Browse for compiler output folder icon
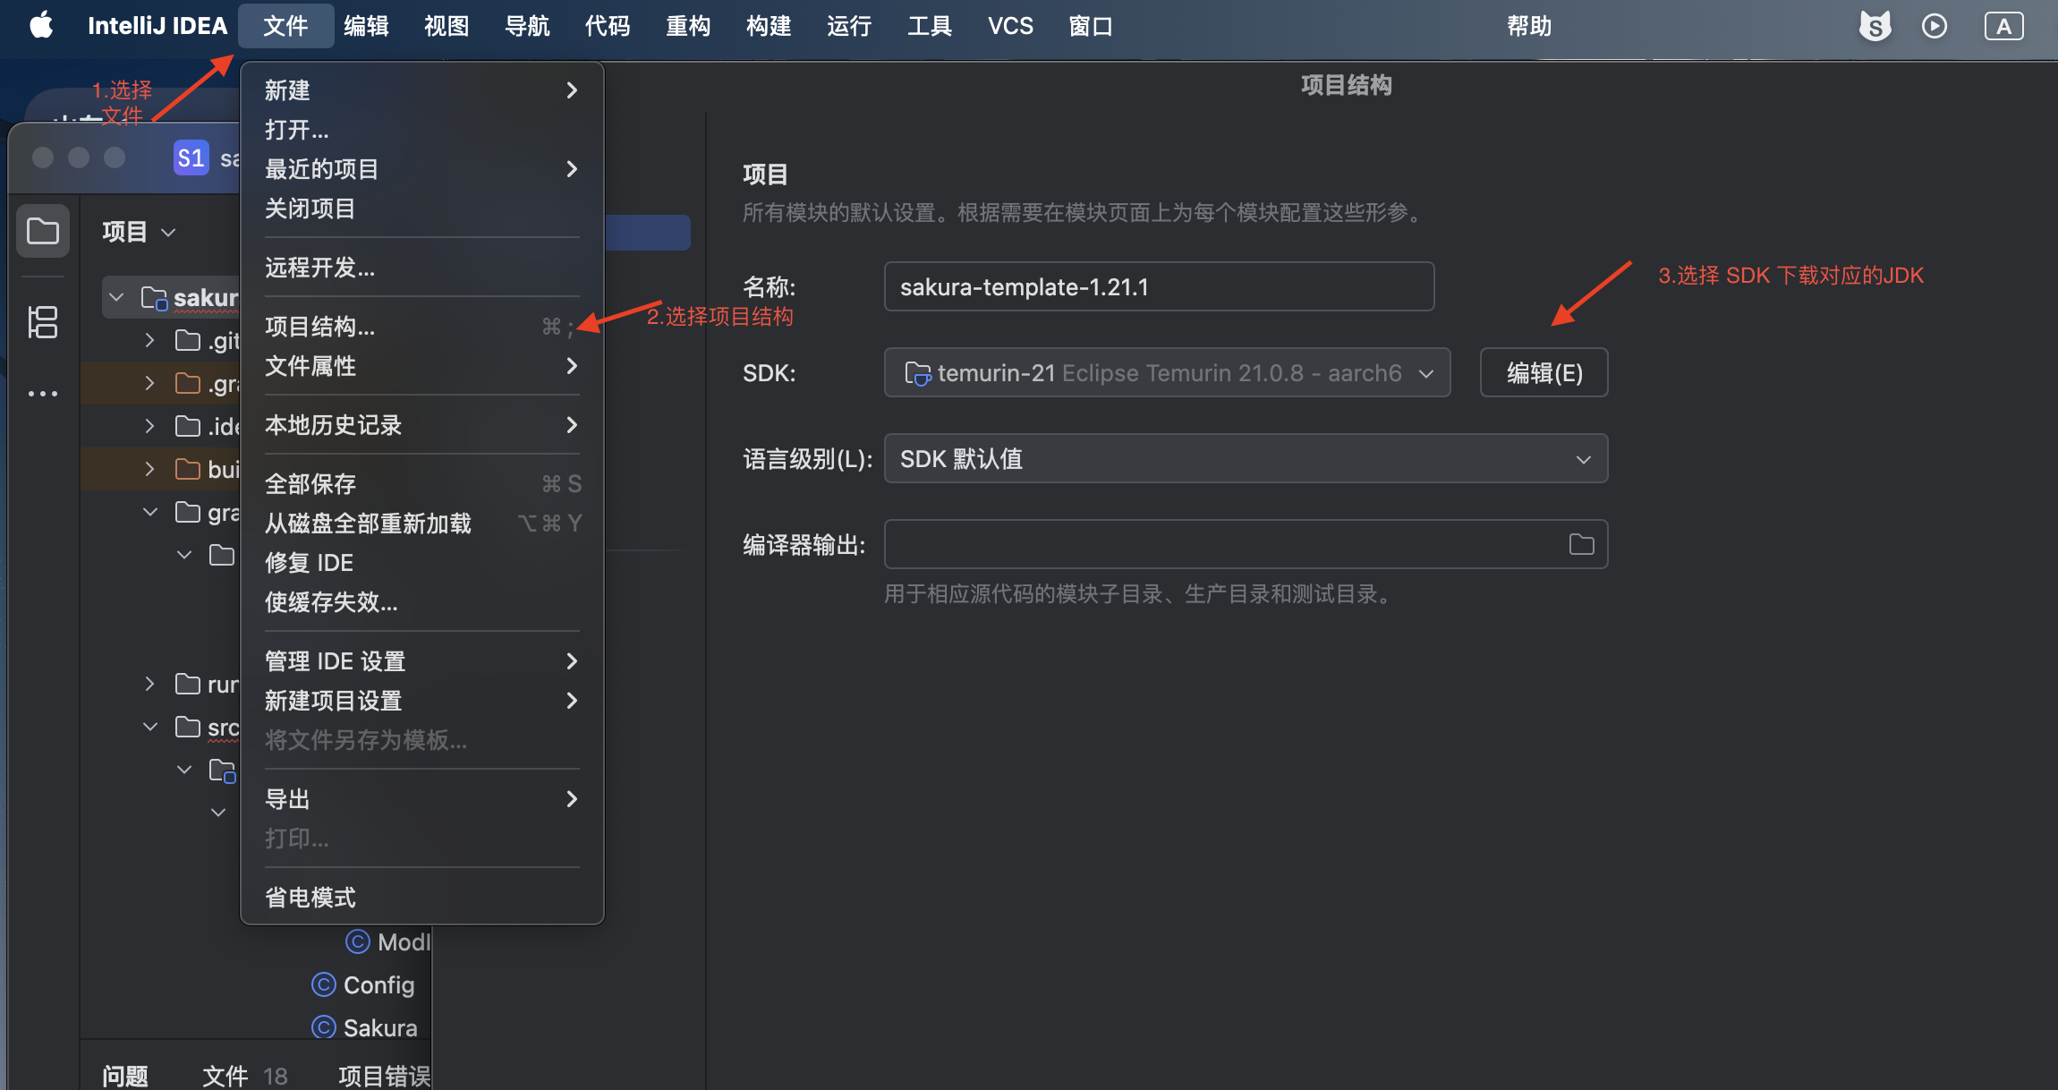The height and width of the screenshot is (1090, 2058). (x=1581, y=544)
